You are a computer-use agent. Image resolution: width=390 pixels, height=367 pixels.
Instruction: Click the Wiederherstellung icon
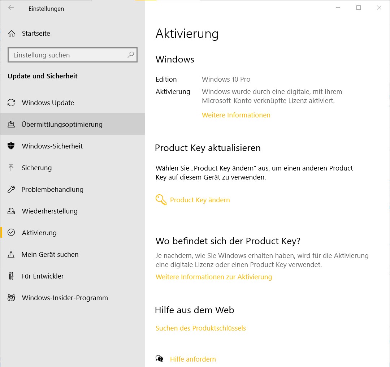click(11, 211)
